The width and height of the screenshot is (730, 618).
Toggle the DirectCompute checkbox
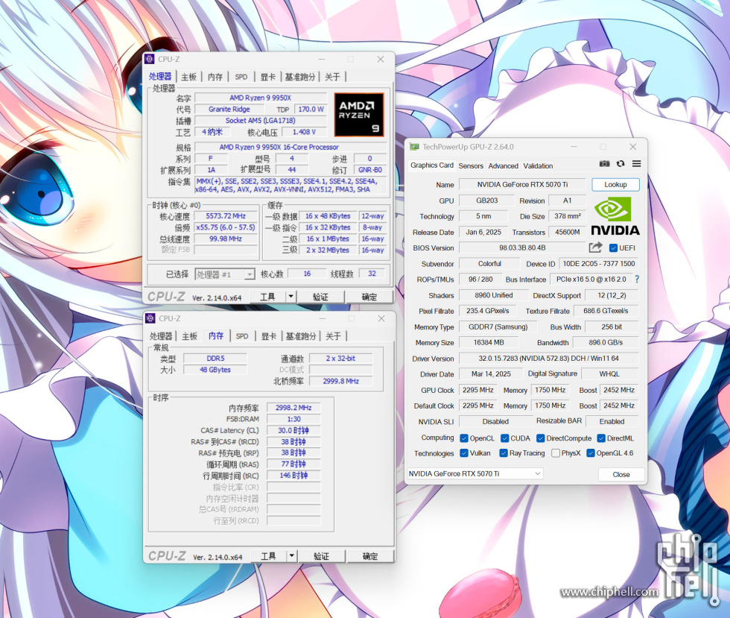coord(541,438)
